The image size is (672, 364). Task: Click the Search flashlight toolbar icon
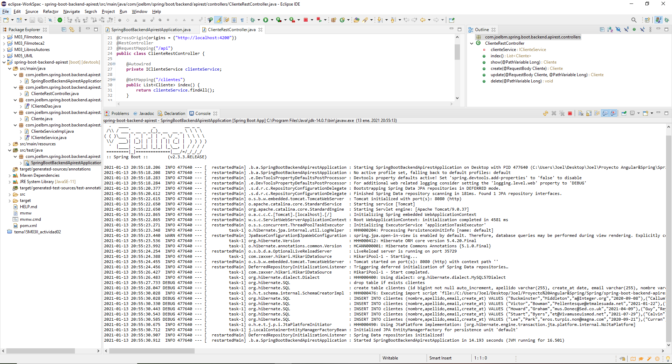365,20
